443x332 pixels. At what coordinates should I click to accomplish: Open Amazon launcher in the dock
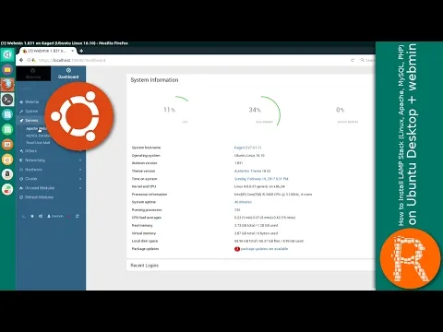point(7,174)
